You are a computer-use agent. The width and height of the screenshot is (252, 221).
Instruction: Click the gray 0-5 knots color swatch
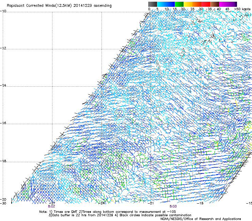(x=153, y=4)
